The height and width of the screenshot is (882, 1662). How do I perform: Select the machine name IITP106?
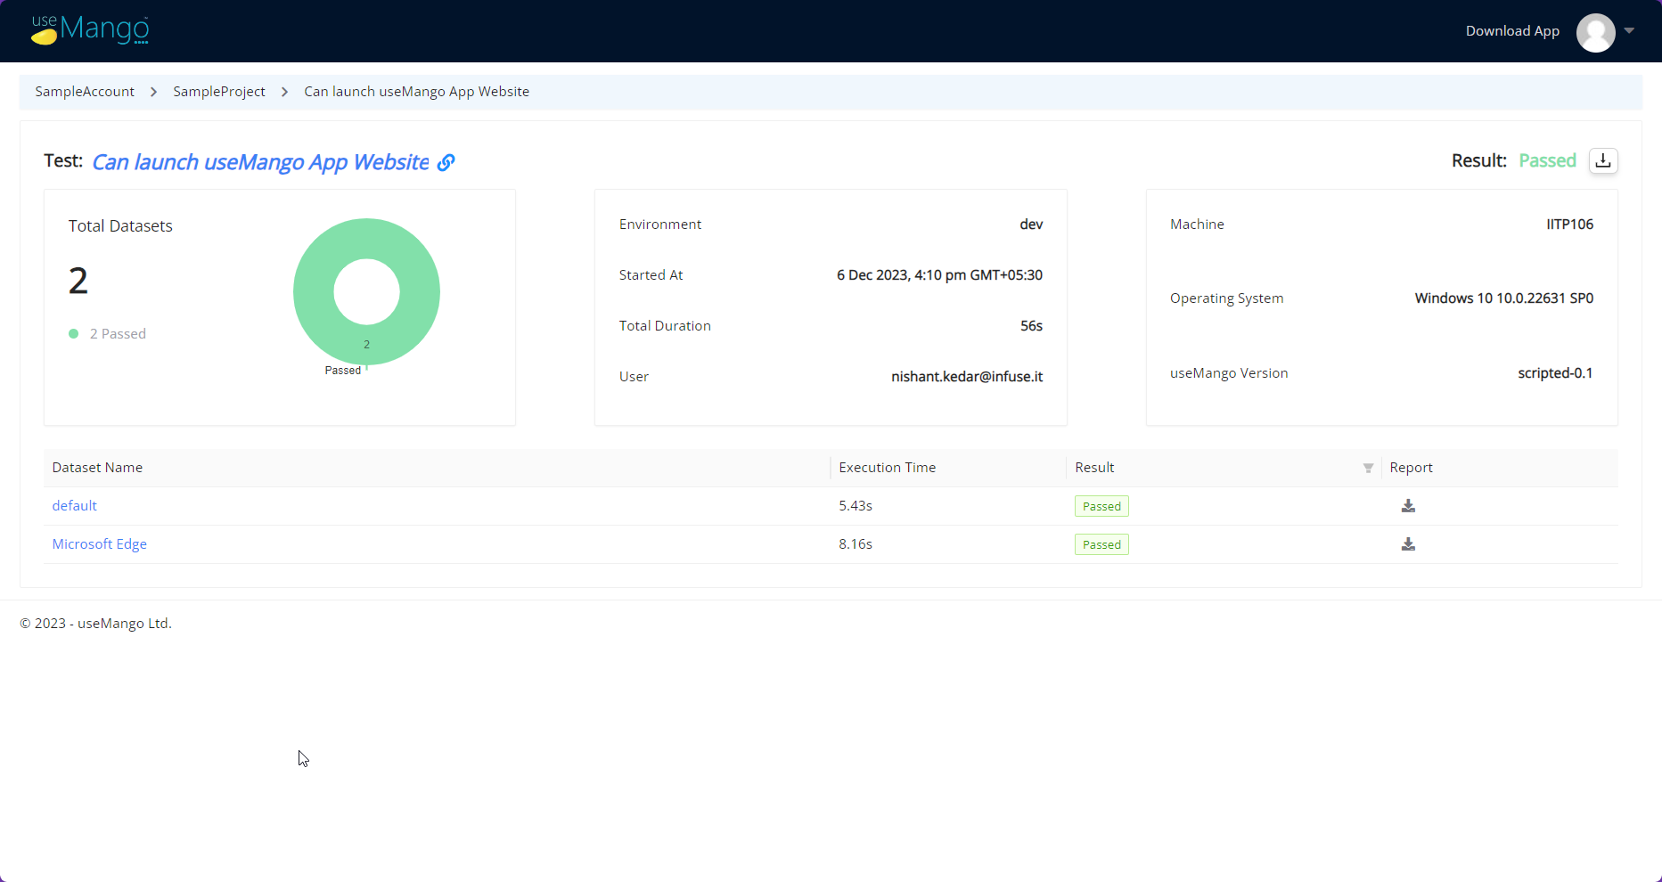[x=1569, y=225]
